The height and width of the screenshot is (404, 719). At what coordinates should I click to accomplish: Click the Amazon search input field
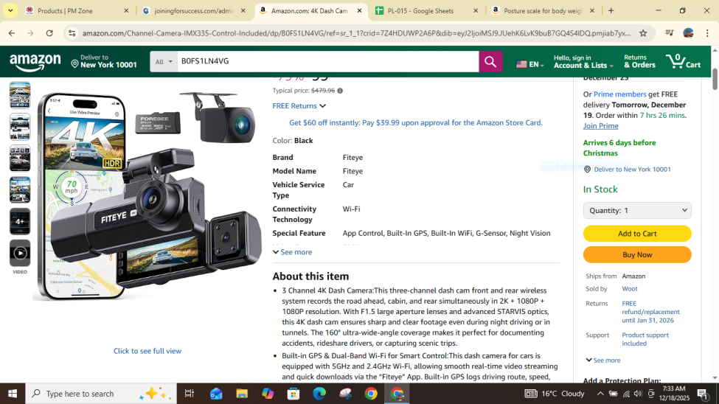(x=328, y=62)
